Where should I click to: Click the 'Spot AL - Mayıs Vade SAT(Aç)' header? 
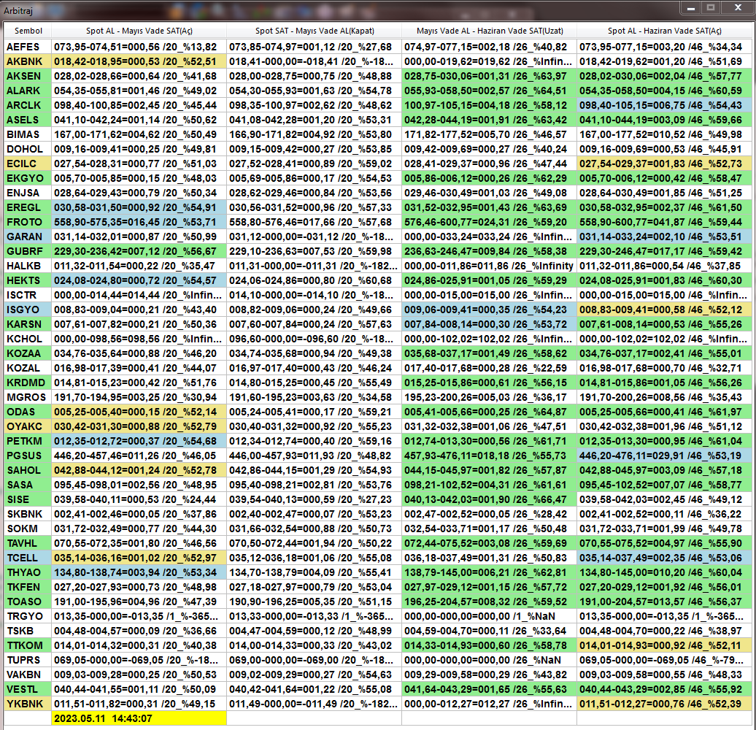click(x=139, y=31)
